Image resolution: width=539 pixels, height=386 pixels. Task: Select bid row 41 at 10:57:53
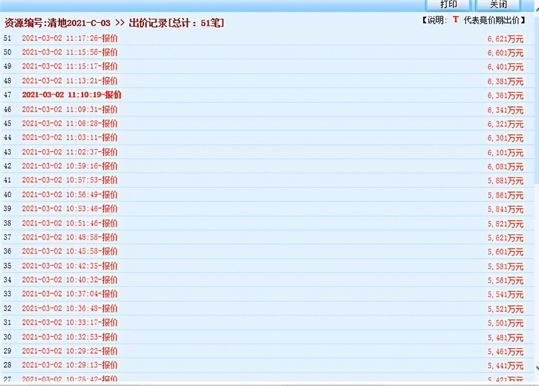click(268, 180)
